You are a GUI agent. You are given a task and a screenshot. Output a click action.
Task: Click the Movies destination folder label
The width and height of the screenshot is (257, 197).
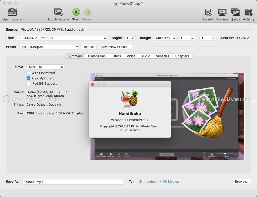(173, 182)
